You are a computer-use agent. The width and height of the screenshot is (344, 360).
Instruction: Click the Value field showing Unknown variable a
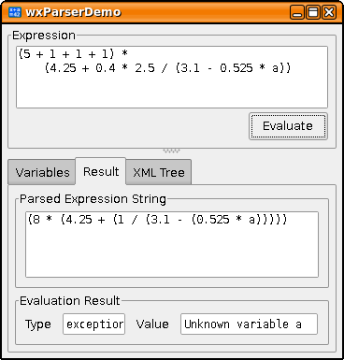click(x=249, y=324)
